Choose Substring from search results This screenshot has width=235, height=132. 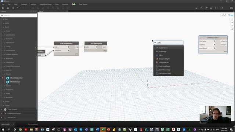pyautogui.click(x=169, y=51)
